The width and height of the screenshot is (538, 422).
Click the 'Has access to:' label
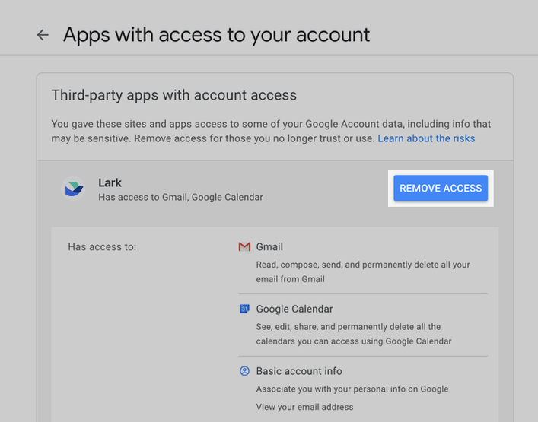click(102, 247)
